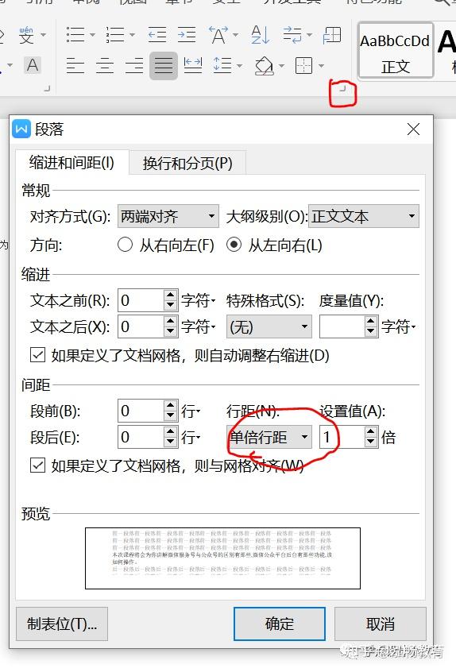Expand borders dropdown arrow in ribbon
This screenshot has width=456, height=672.
(321, 66)
